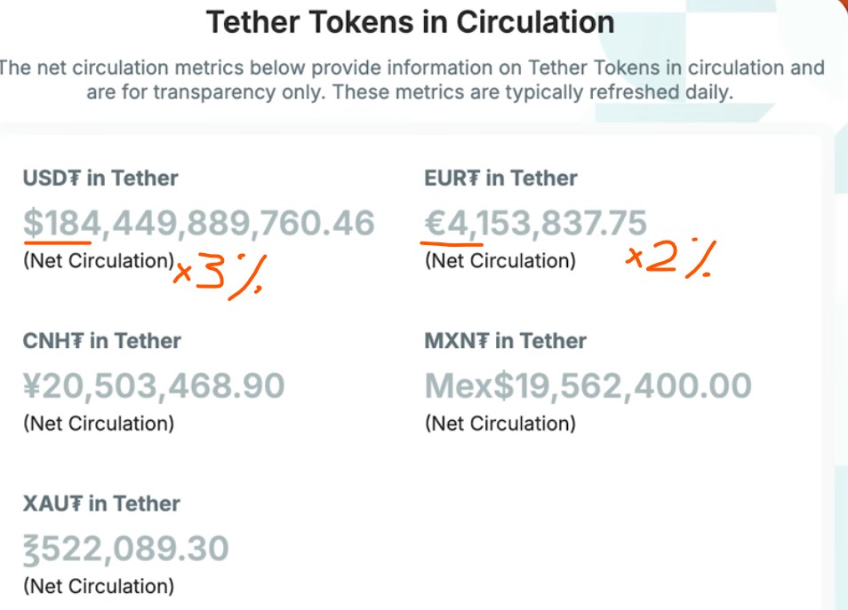This screenshot has width=848, height=610.
Task: Click "(Net Circulation)" under the MXN₮ amount
Action: click(500, 424)
